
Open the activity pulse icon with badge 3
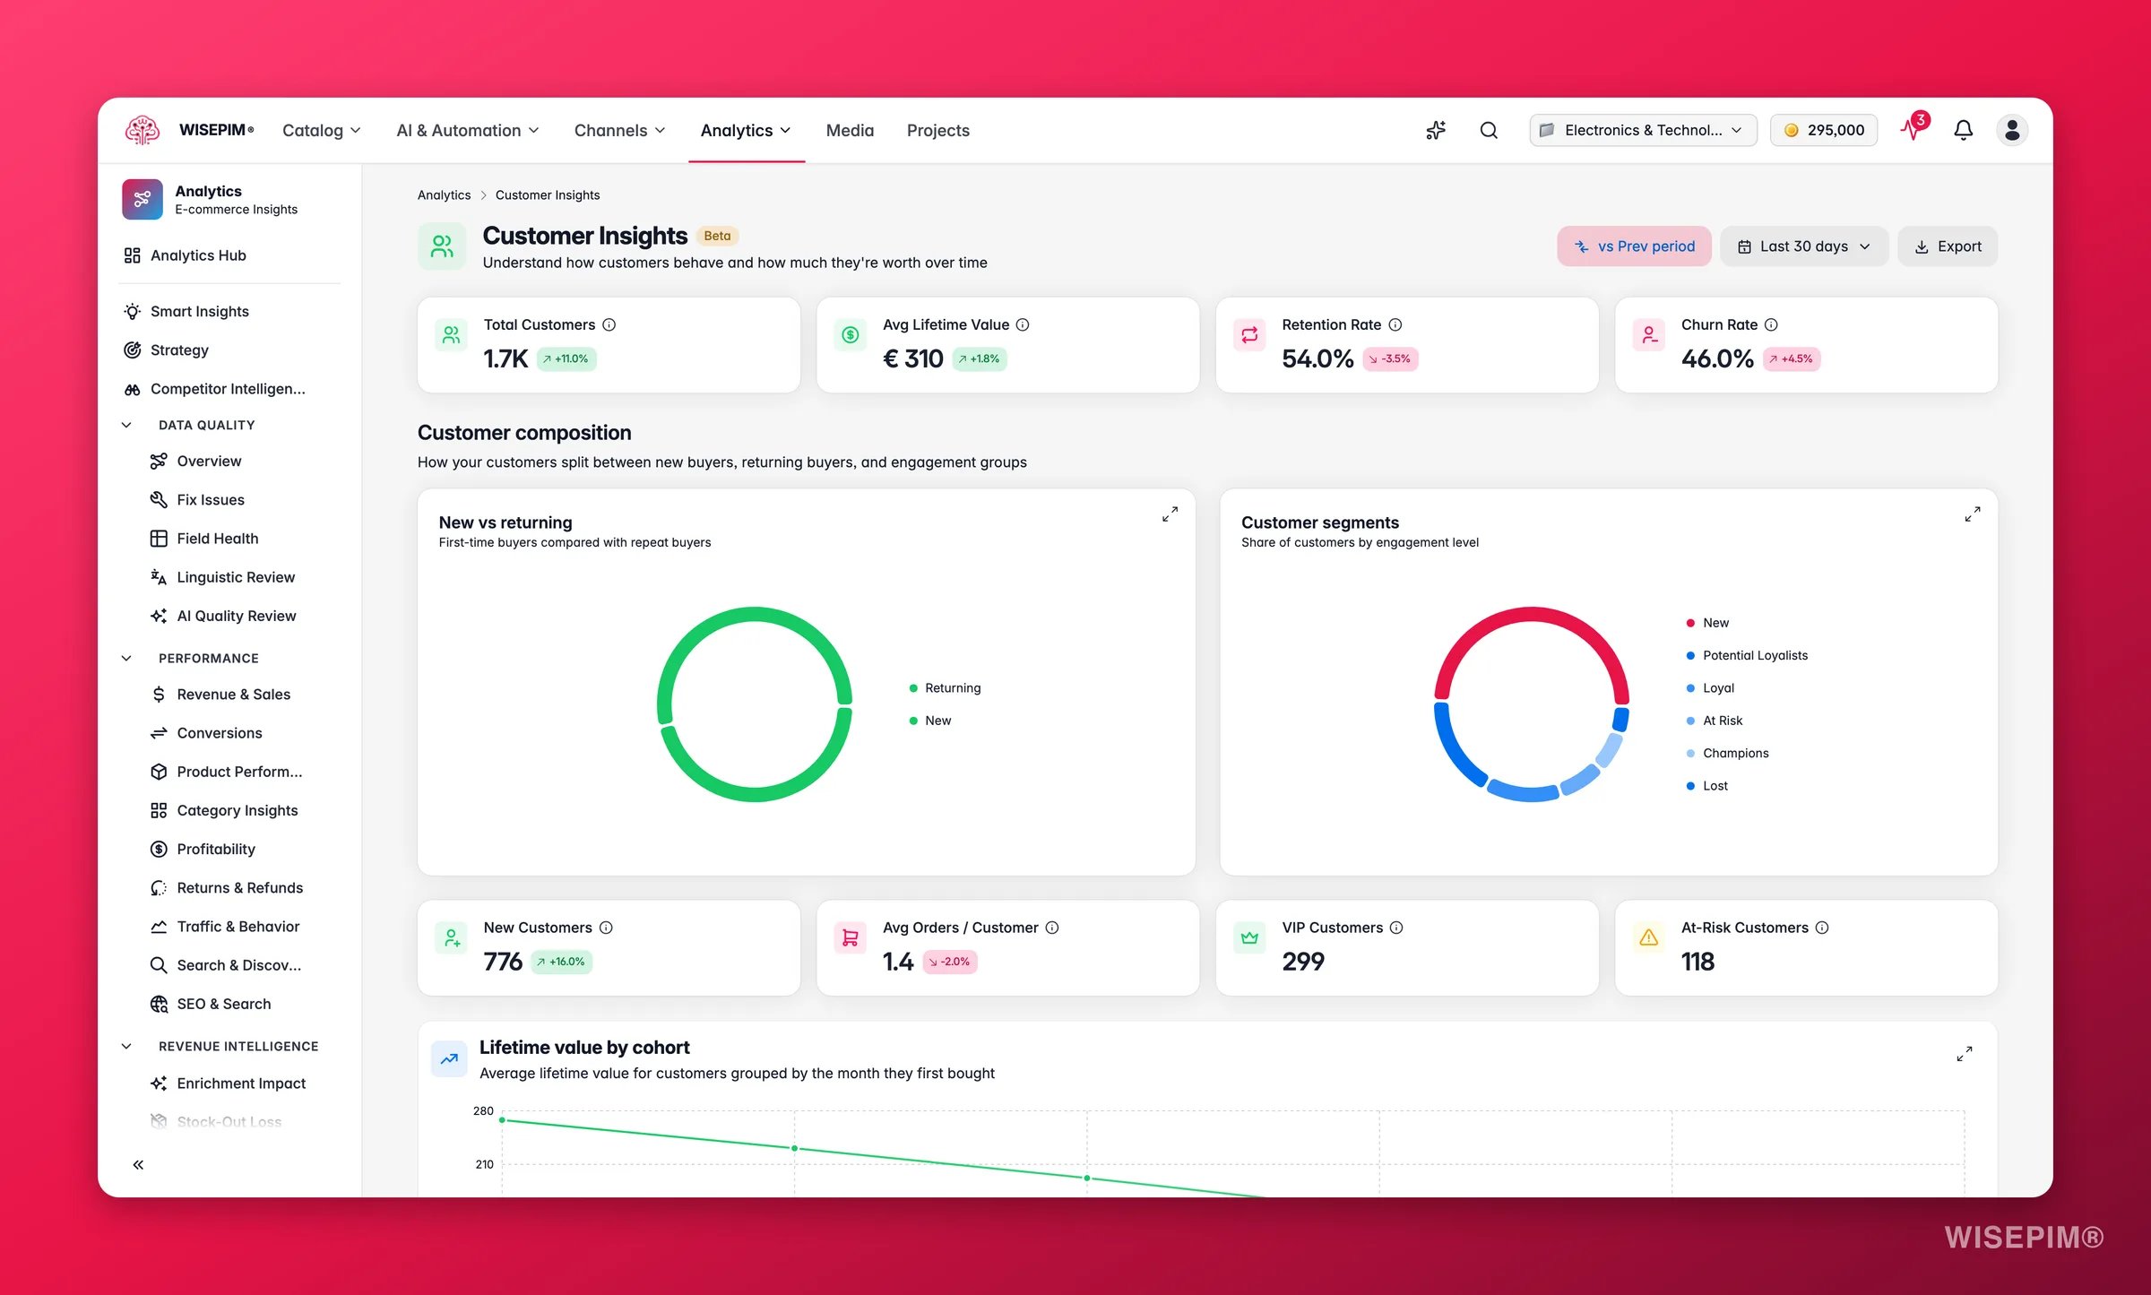[x=1913, y=130]
